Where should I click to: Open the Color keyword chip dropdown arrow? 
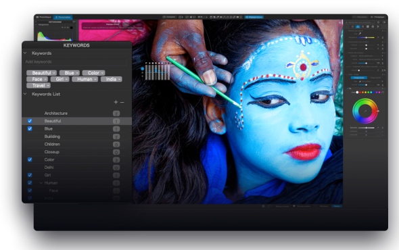pos(102,73)
